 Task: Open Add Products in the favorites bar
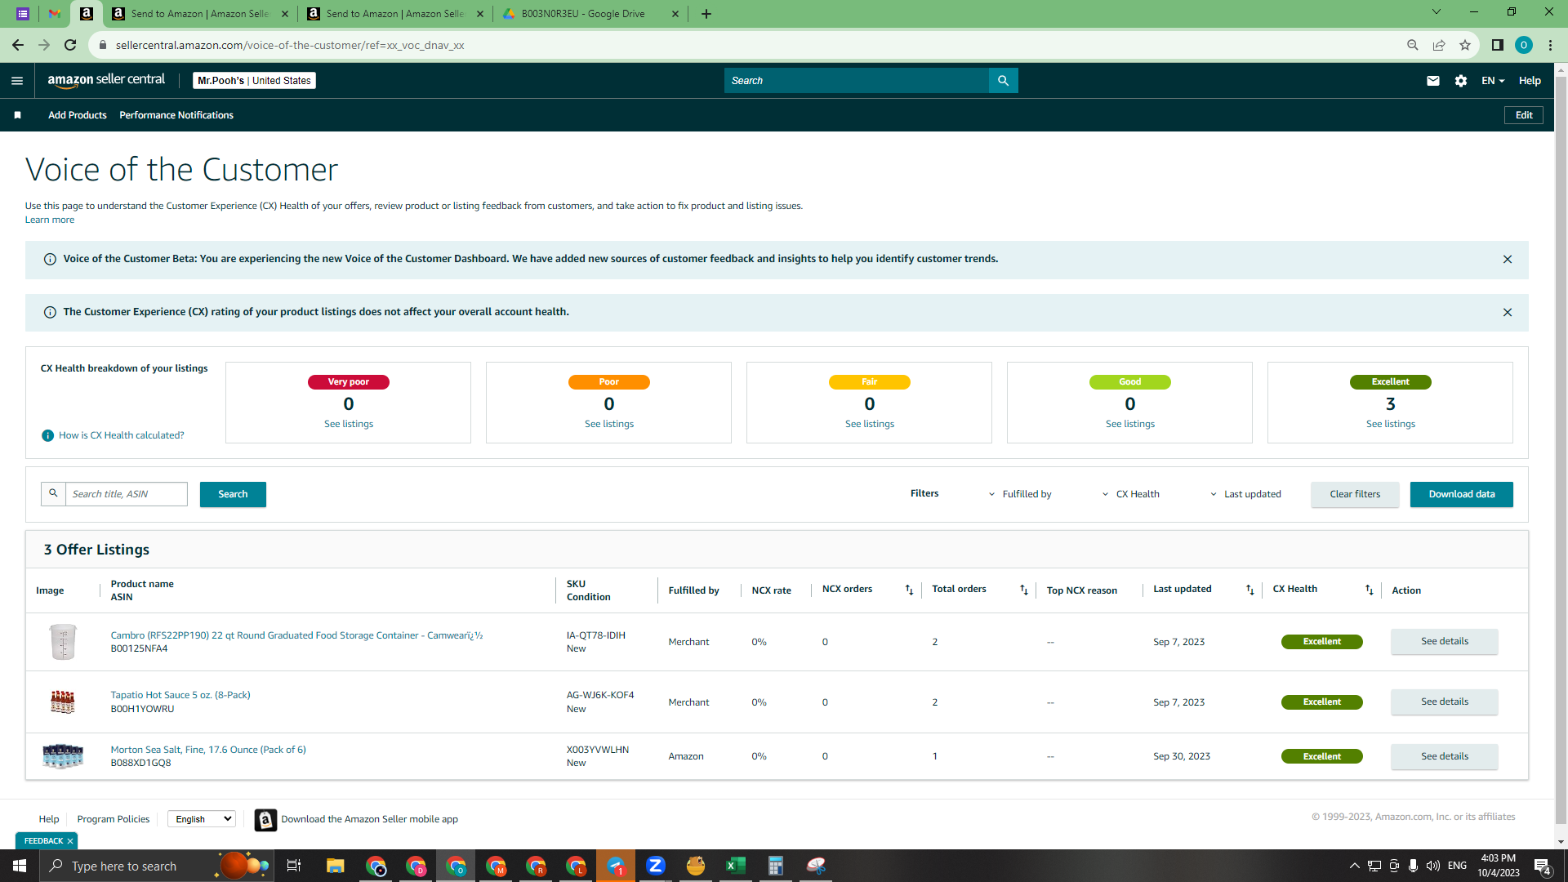pyautogui.click(x=78, y=115)
